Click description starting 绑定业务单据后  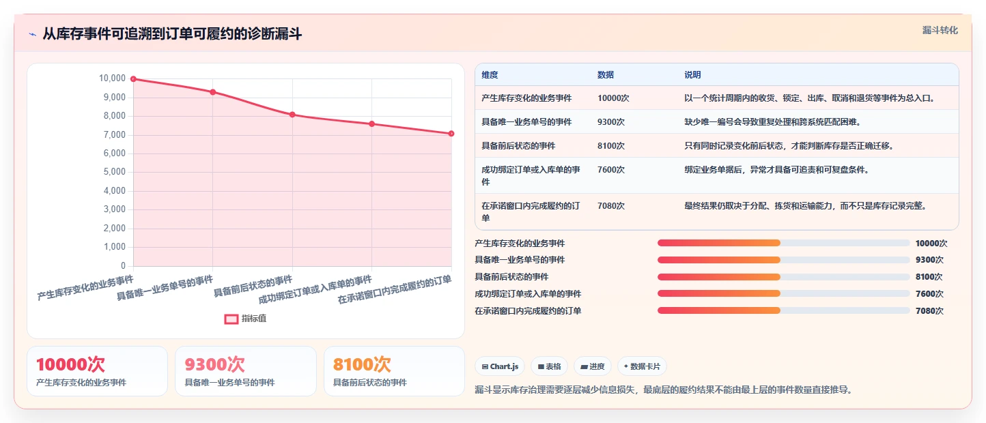pos(776,170)
